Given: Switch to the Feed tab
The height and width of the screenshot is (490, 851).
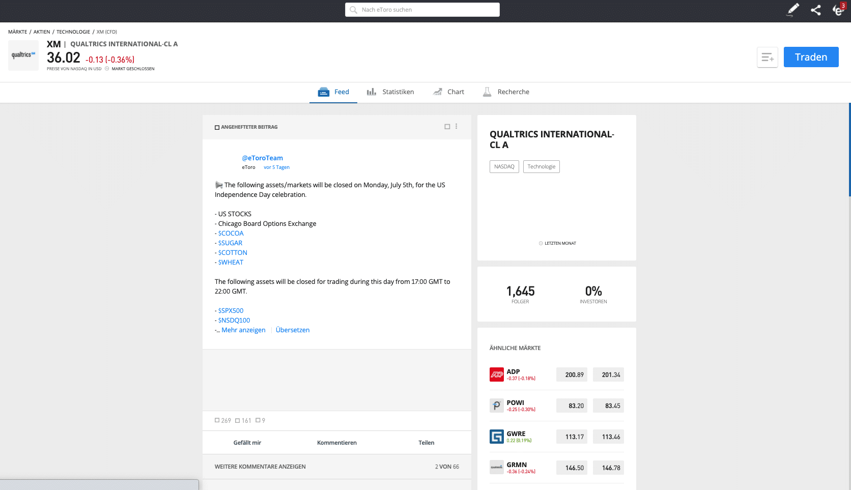Looking at the screenshot, I should pyautogui.click(x=333, y=92).
